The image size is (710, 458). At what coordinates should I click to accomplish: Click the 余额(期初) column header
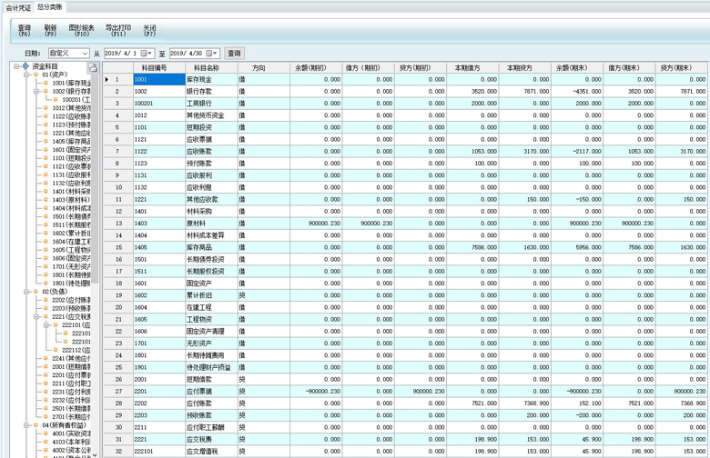(311, 68)
